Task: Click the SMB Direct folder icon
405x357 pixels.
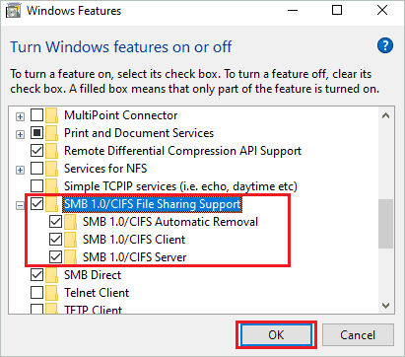Action: click(x=52, y=275)
